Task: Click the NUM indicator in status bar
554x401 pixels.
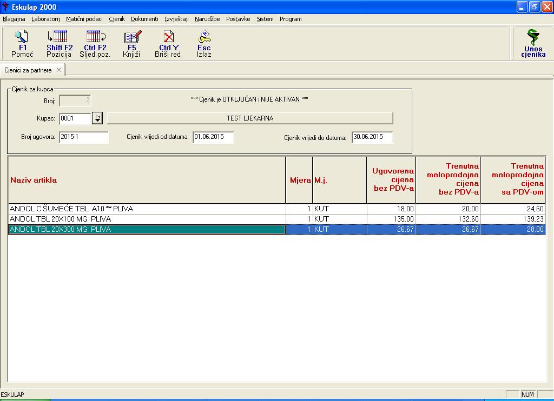Action: pyautogui.click(x=527, y=395)
